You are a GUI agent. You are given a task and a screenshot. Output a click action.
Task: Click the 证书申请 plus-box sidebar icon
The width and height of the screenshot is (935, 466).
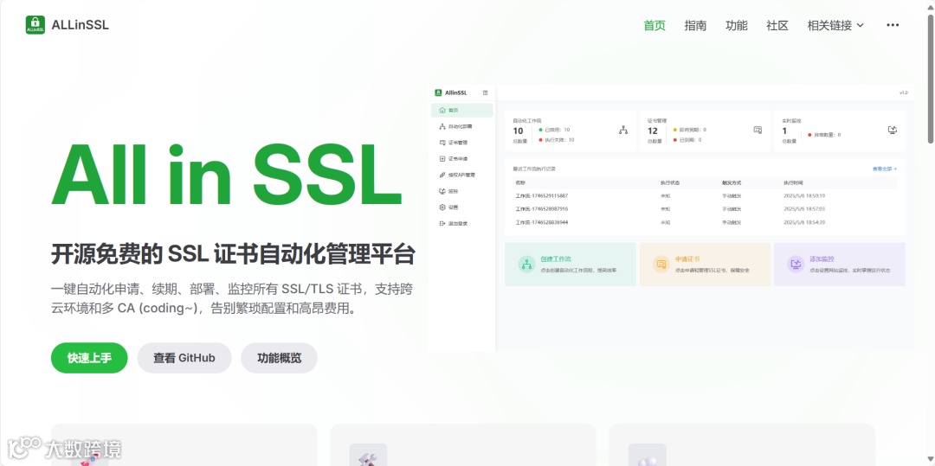coord(442,159)
